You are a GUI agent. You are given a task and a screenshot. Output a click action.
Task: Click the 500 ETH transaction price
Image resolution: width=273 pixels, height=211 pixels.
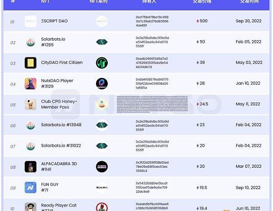point(202,21)
